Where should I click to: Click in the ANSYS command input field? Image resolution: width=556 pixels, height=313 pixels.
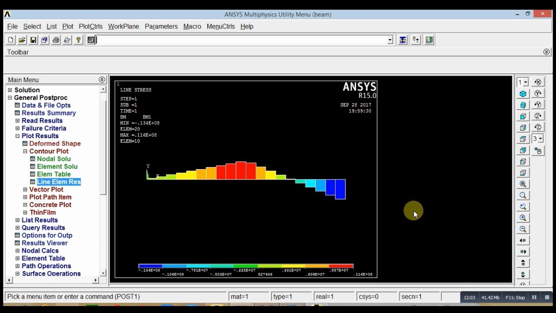pos(242,40)
